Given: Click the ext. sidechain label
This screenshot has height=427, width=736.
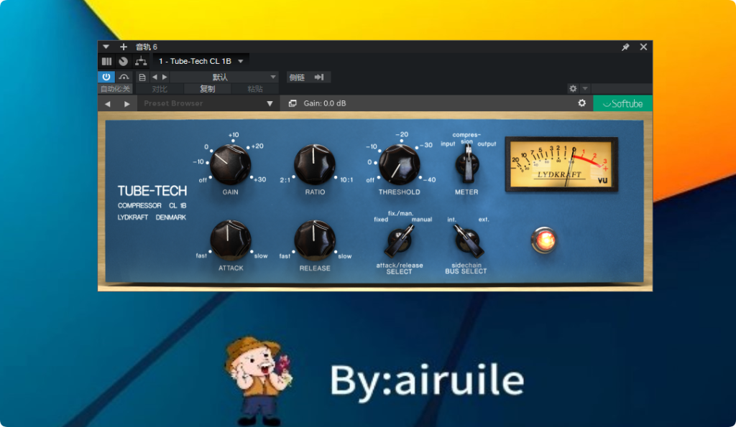Looking at the screenshot, I should point(484,220).
